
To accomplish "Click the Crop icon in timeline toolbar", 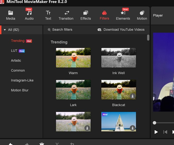I will [x=72, y=144].
